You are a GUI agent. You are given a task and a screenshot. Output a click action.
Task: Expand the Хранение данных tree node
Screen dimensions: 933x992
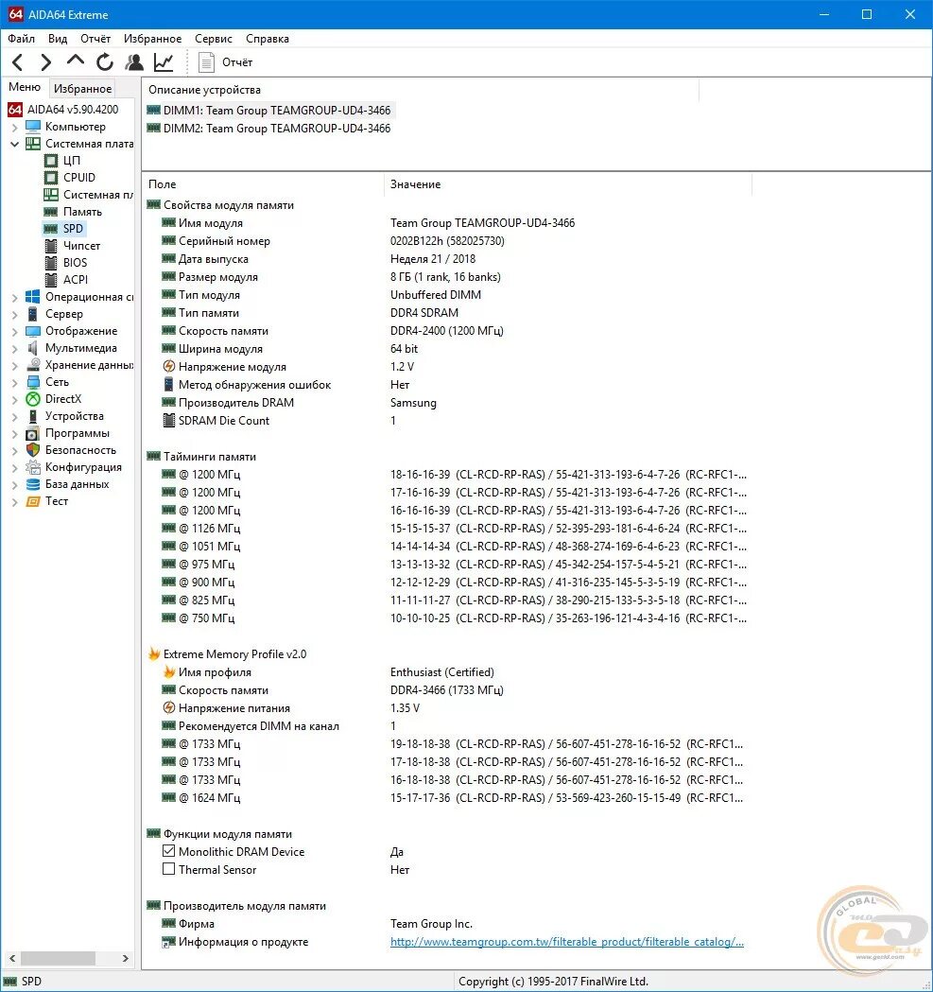coord(14,366)
